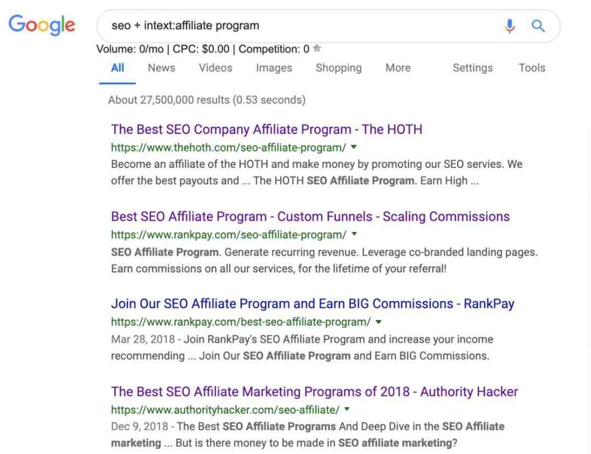Expand dropdown arrow beside rankpay.com/seo-affiliate-program URL
This screenshot has height=454, width=591.
pyautogui.click(x=354, y=234)
